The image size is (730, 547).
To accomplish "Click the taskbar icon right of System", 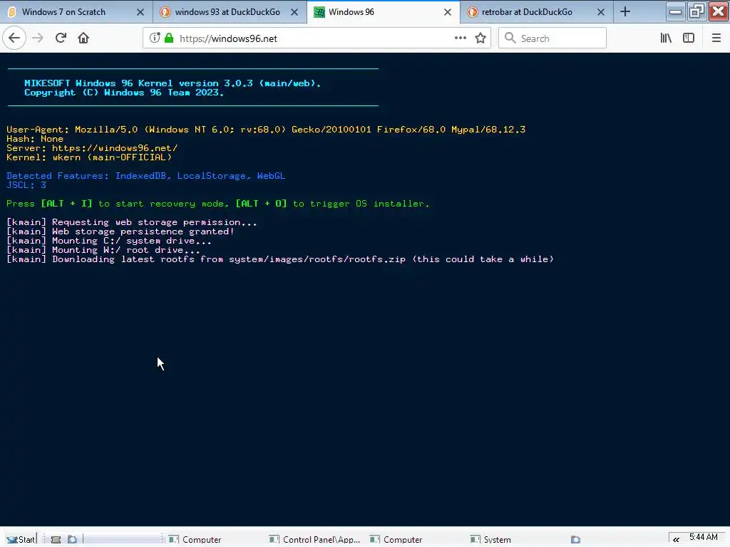I will (x=576, y=540).
